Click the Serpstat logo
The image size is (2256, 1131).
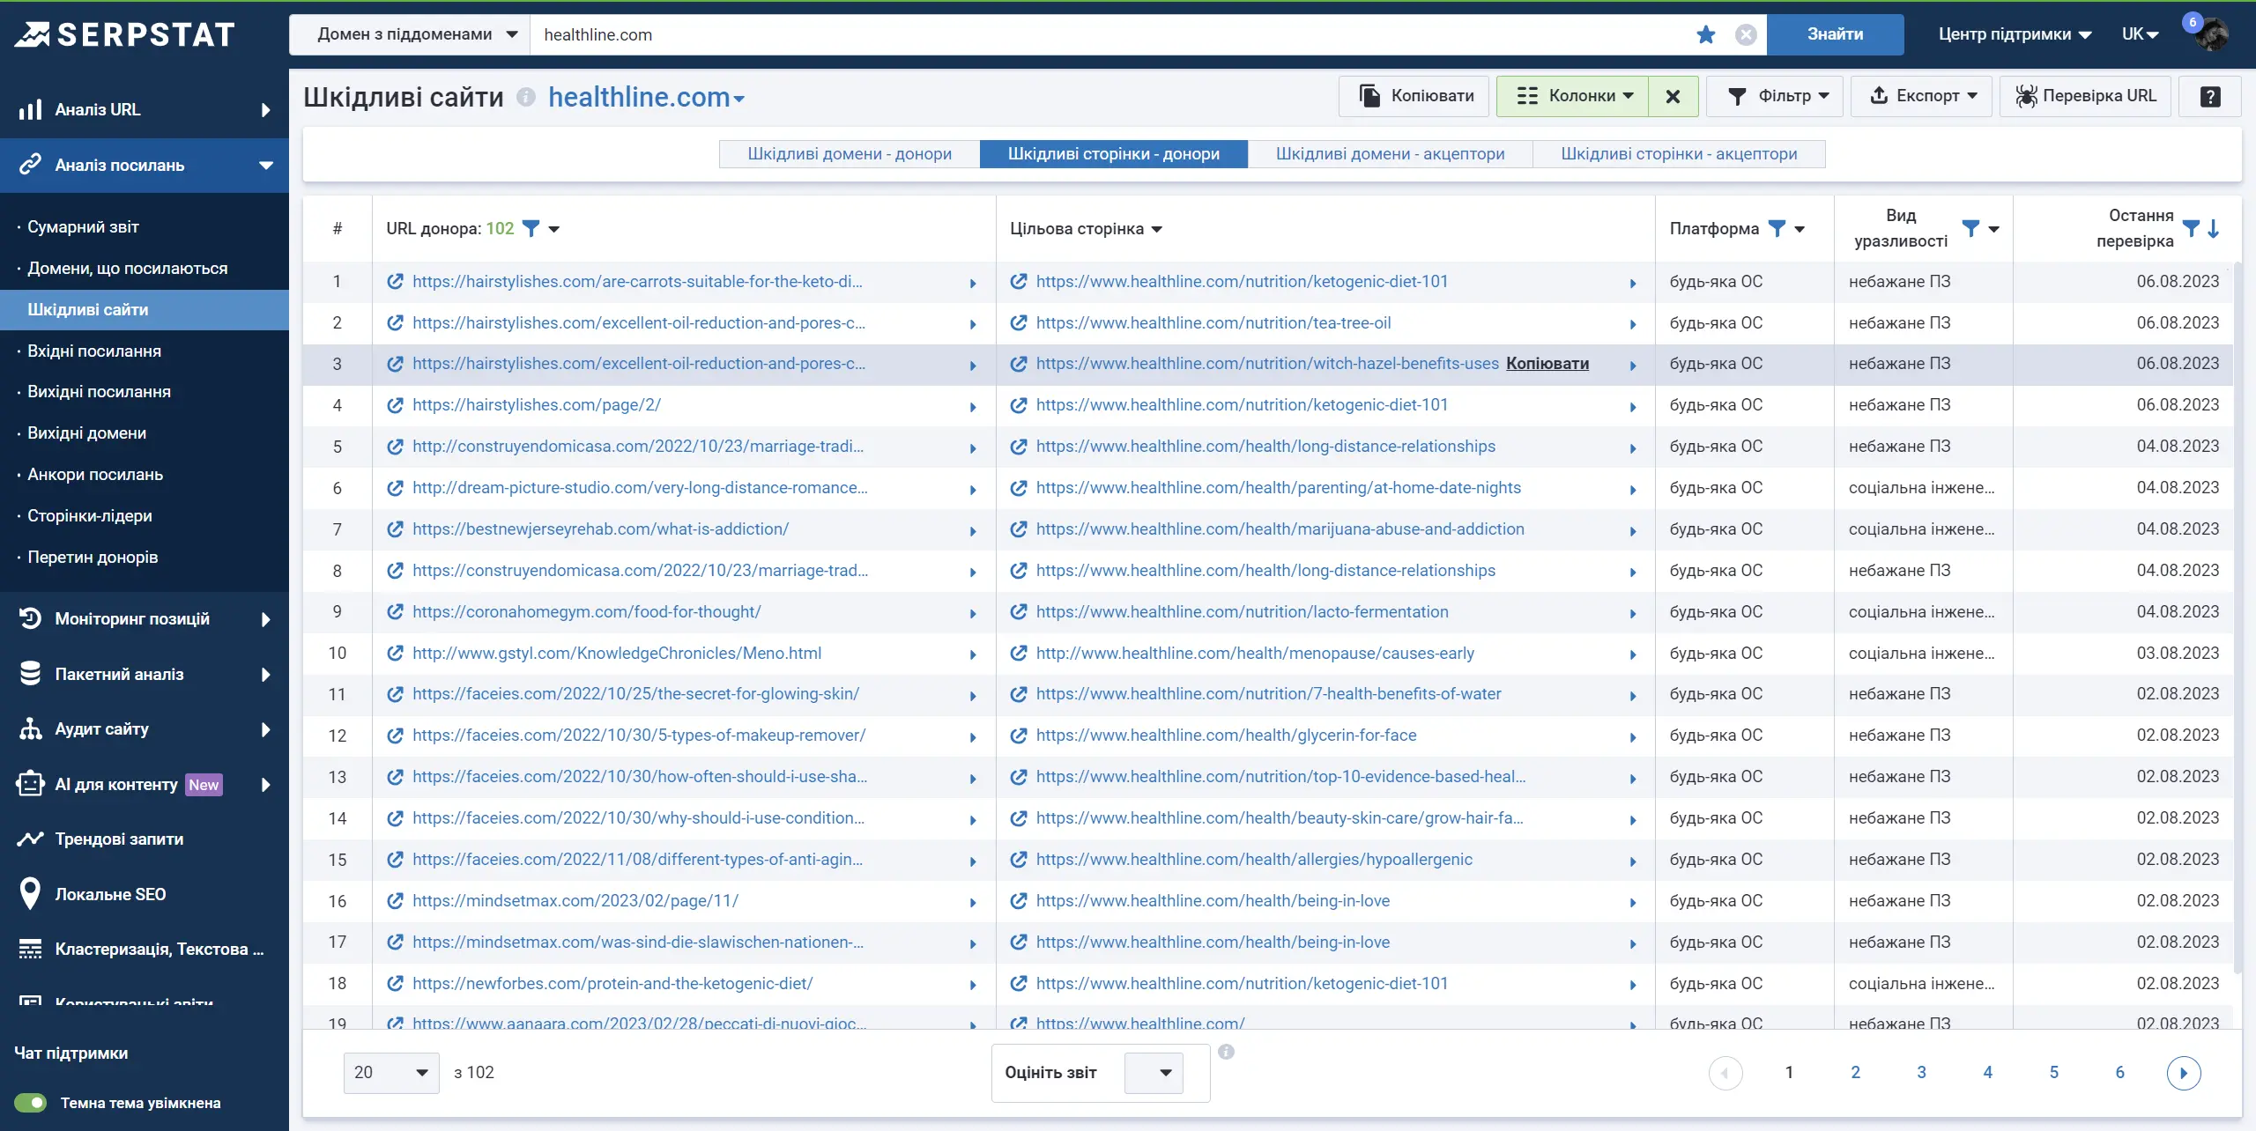[125, 34]
